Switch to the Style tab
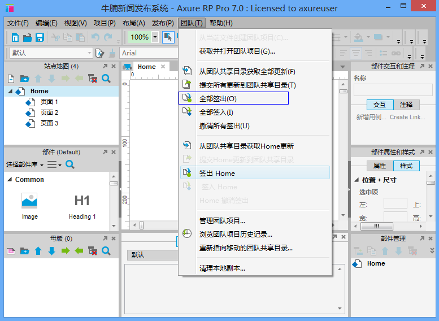 (406, 166)
